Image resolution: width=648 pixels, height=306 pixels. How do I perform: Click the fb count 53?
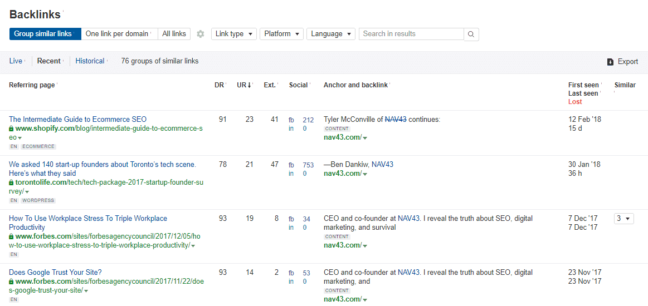tap(306, 273)
